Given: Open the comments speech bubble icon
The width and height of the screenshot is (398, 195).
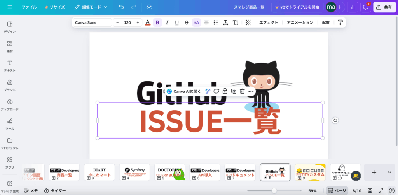Looking at the screenshot, I should pyautogui.click(x=365, y=7).
